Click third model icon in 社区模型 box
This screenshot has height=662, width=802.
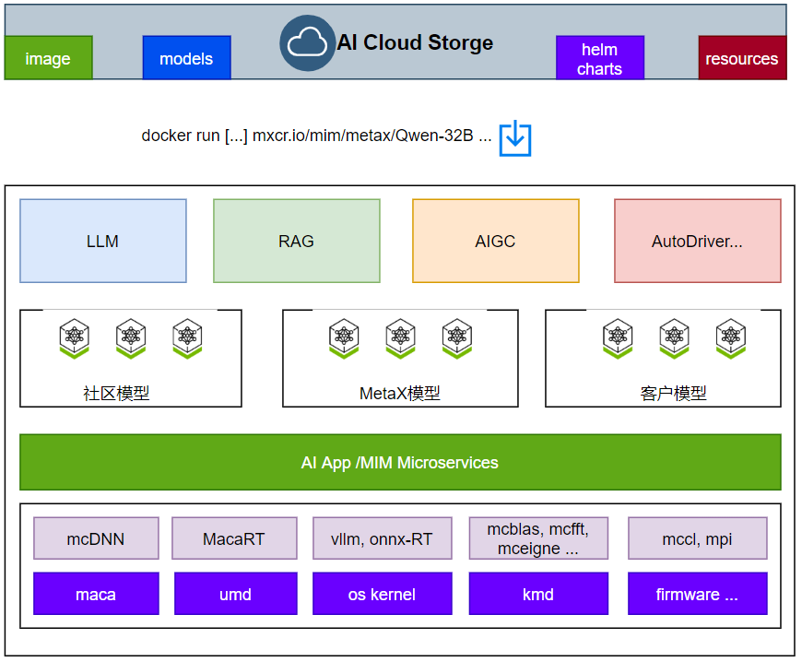pyautogui.click(x=187, y=338)
